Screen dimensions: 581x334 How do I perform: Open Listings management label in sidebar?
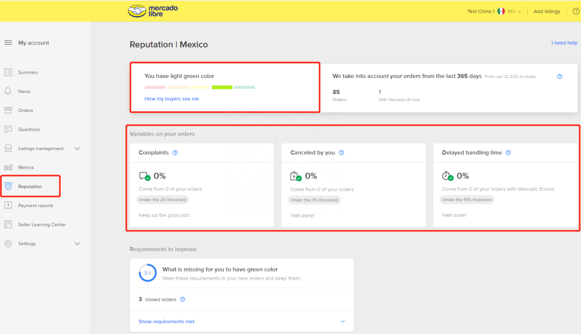(41, 148)
